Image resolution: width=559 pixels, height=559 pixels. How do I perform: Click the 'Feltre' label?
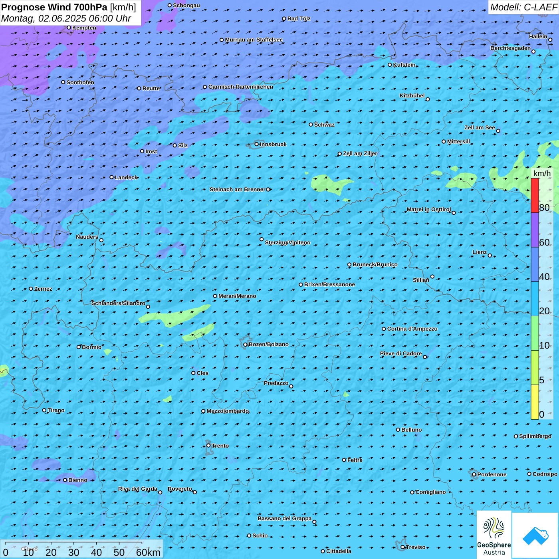(x=355, y=460)
